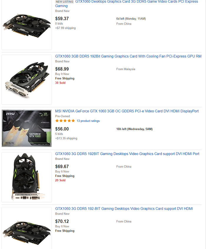Click the '5 bids' link on MSI listing
This screenshot has height=249, width=206.
59,134
